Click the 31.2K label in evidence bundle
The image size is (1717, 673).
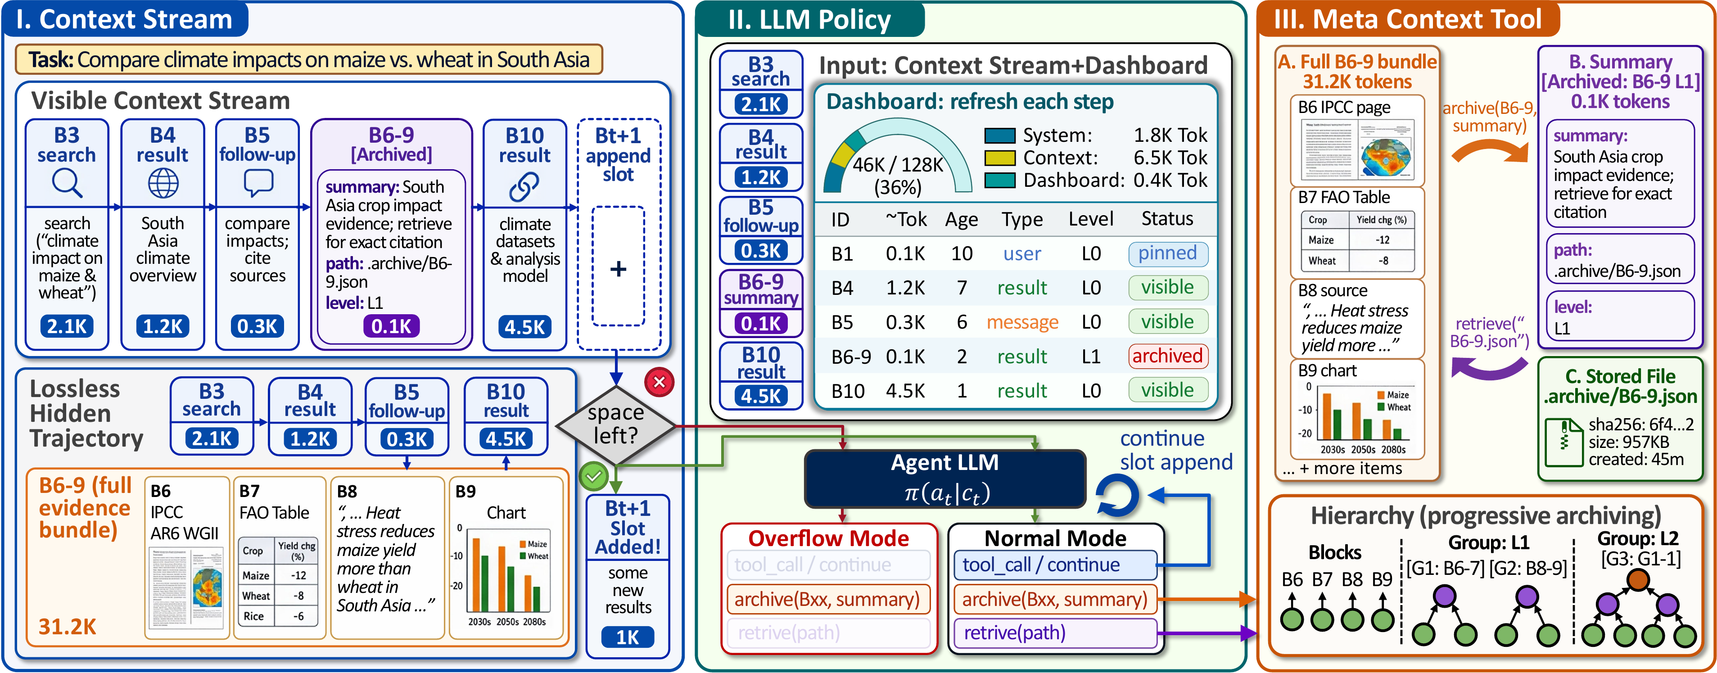(x=68, y=626)
